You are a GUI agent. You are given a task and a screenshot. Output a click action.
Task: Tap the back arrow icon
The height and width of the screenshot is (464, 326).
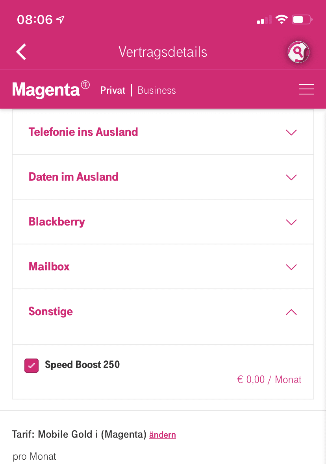(21, 52)
